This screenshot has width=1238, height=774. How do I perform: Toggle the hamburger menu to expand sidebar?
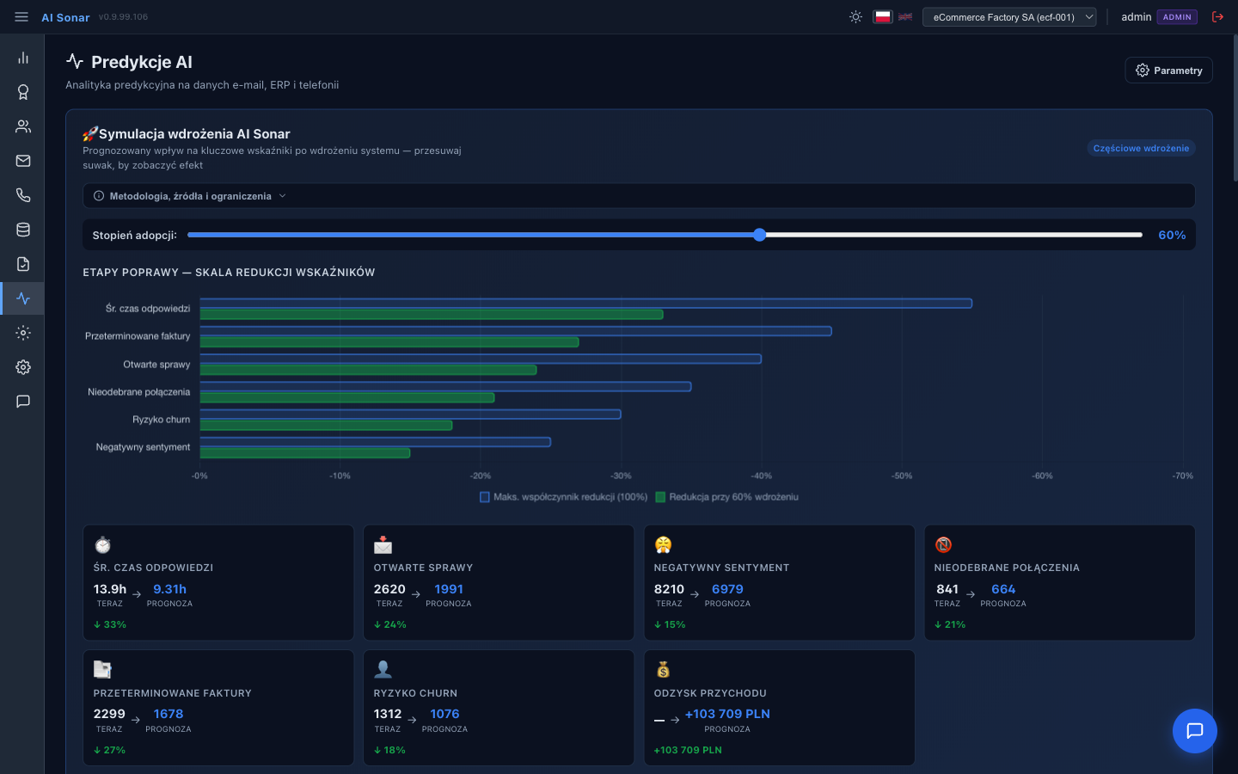coord(21,17)
